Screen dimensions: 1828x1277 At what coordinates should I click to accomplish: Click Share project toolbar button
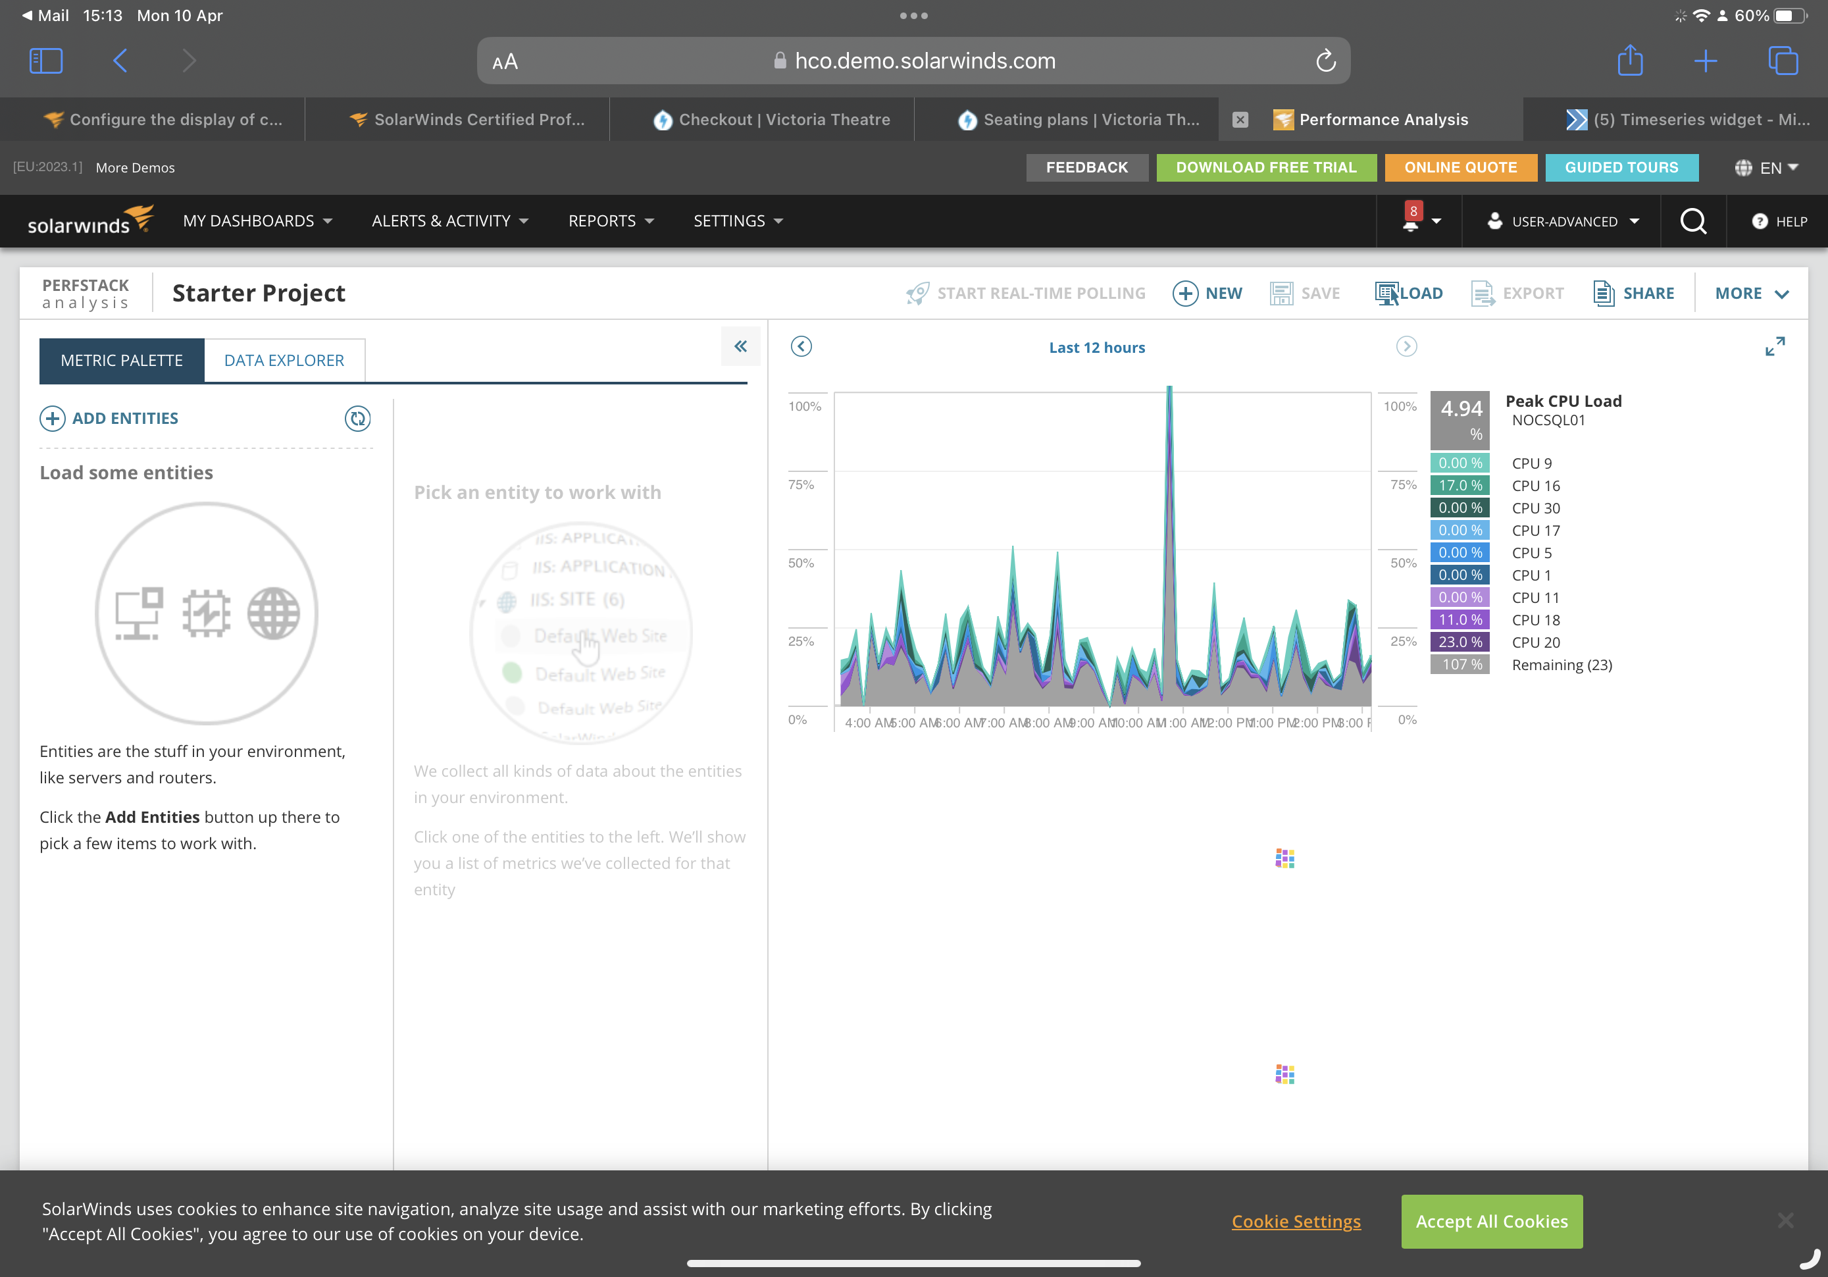(1634, 293)
